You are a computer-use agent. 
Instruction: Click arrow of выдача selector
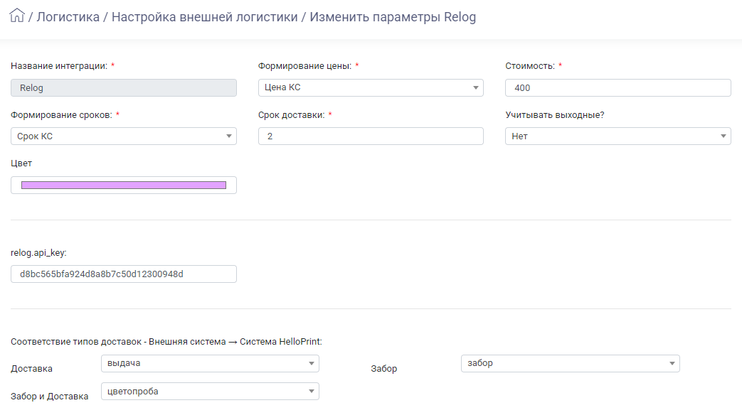tap(312, 363)
